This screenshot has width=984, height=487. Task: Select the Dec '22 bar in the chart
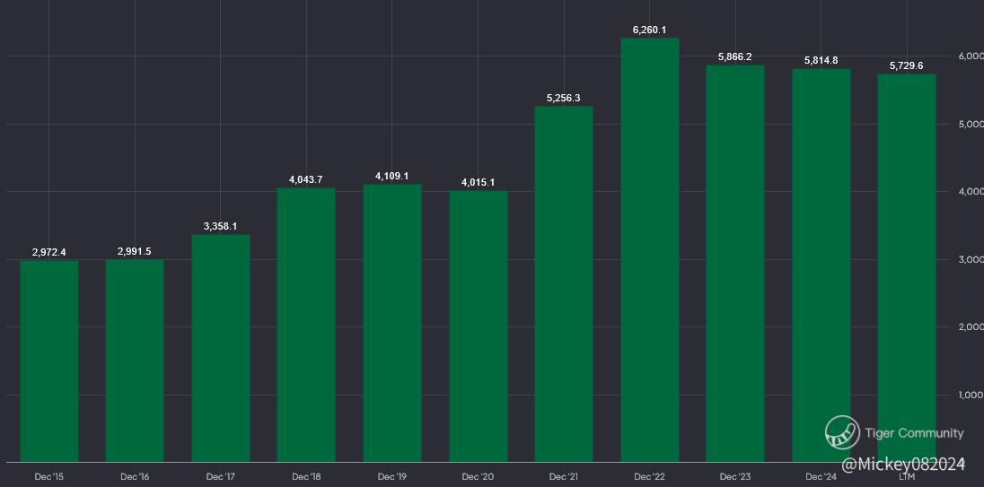(649, 250)
